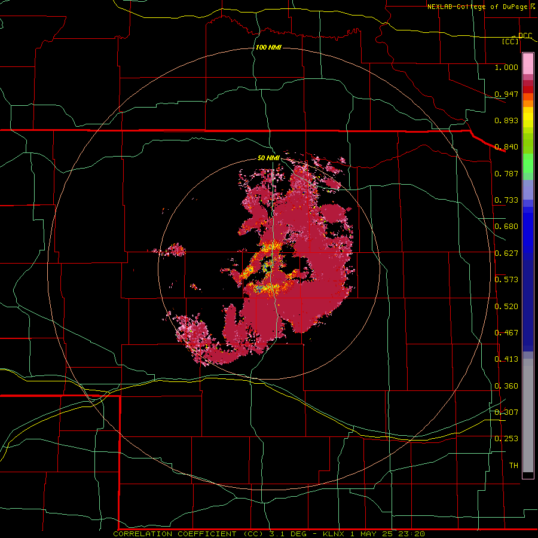Click the 0.733 color scale label
538x538 pixels.
pos(506,200)
